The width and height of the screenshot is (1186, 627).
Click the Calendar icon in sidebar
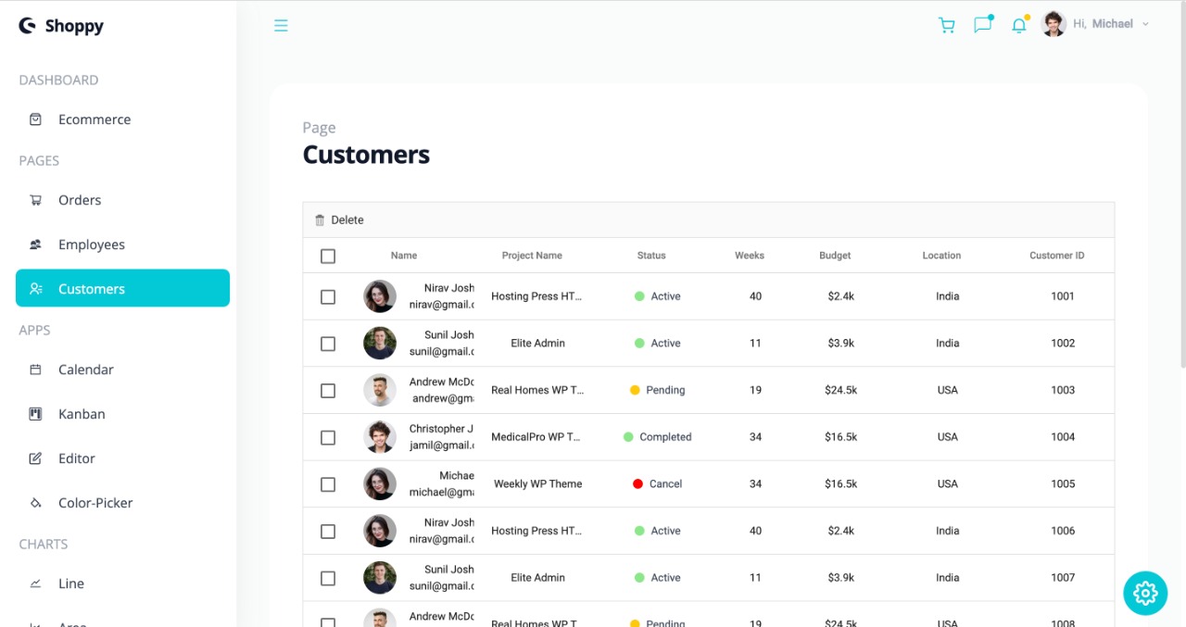35,370
